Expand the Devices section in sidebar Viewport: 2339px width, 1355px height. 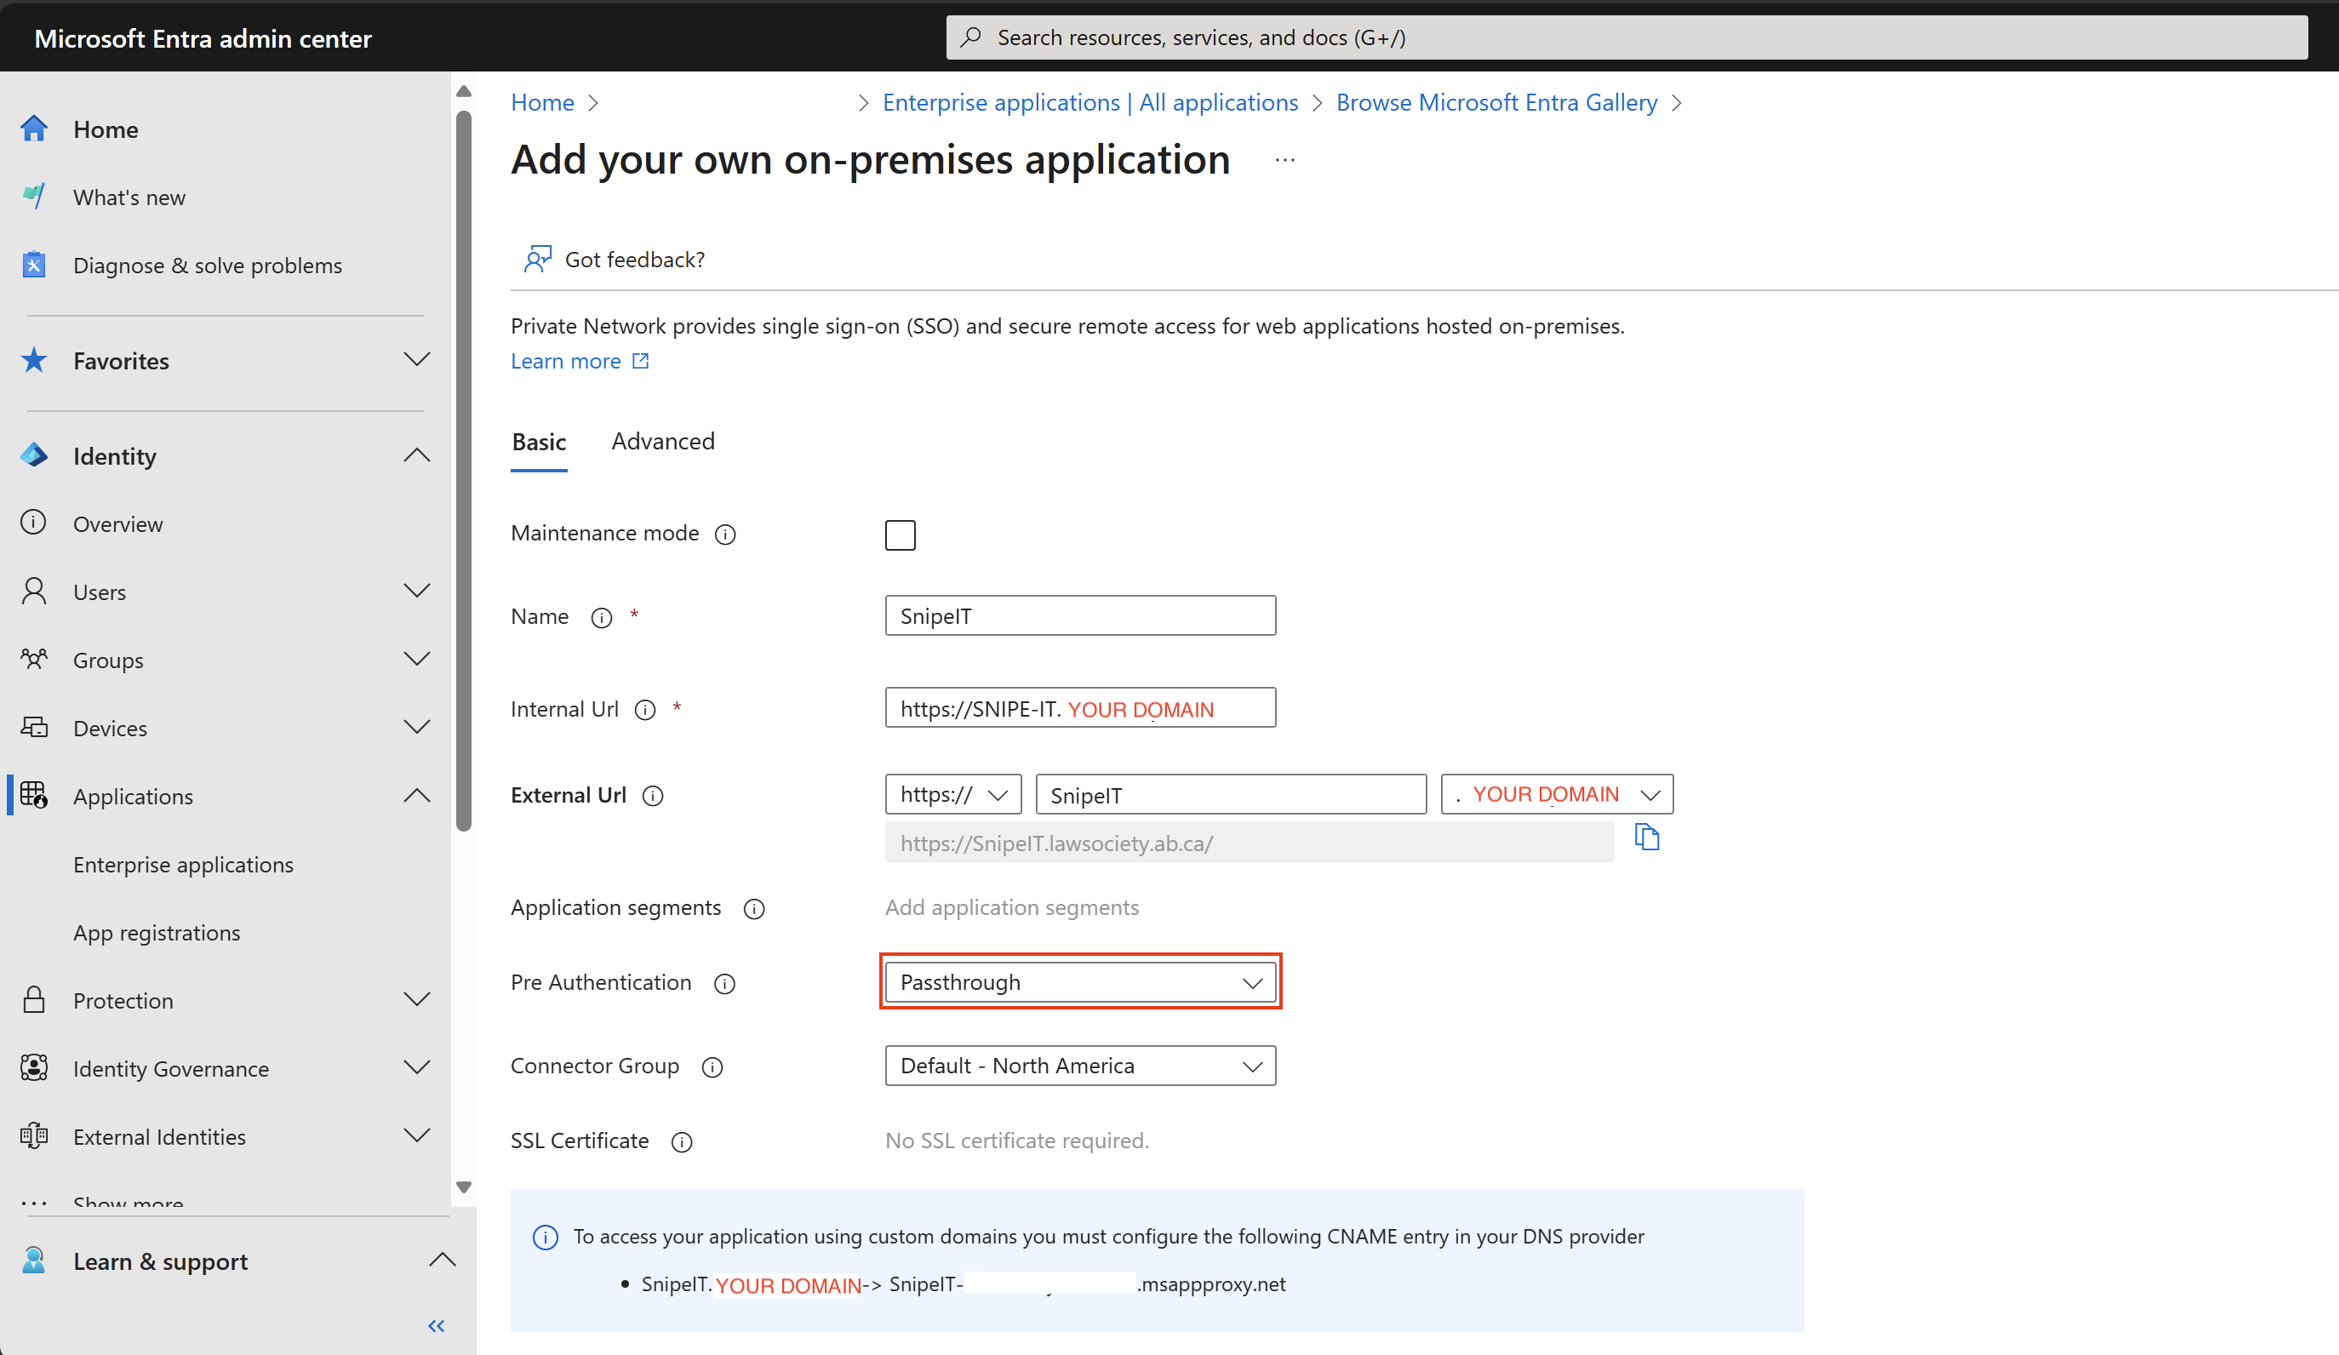click(x=418, y=727)
